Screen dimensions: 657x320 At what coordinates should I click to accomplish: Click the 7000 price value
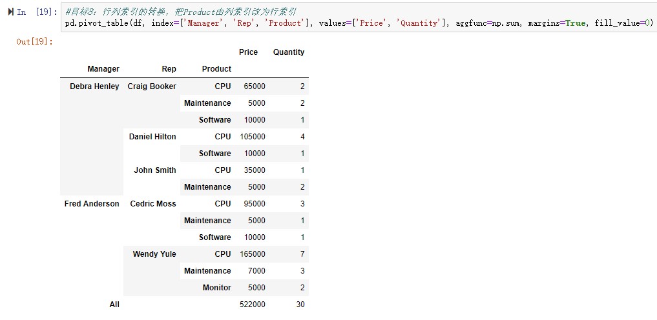click(x=257, y=270)
